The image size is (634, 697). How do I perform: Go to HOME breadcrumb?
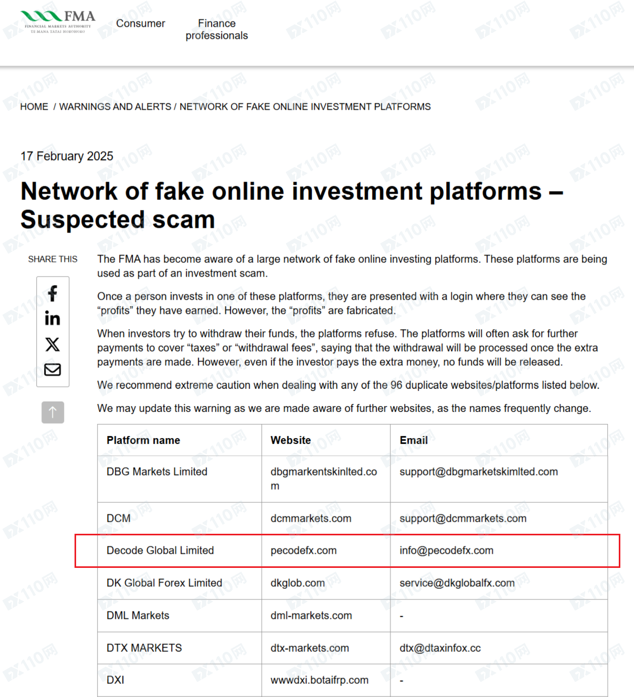[x=34, y=107]
